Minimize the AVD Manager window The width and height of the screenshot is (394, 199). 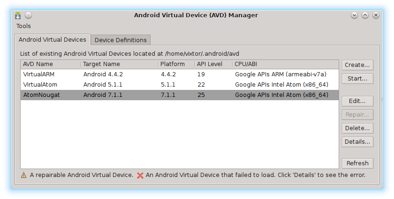(x=354, y=15)
